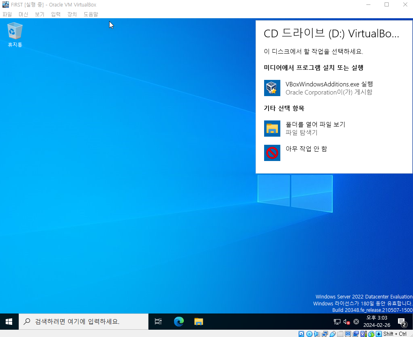The height and width of the screenshot is (337, 413).
Task: Run VBoxWindowsAdditions.exe from the AutoPlay prompt
Action: (334, 88)
